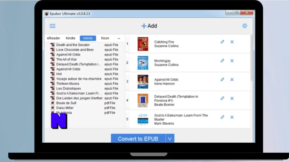Viewport: 289px width, 162px height.
Task: Click the Add button
Action: coord(149,26)
